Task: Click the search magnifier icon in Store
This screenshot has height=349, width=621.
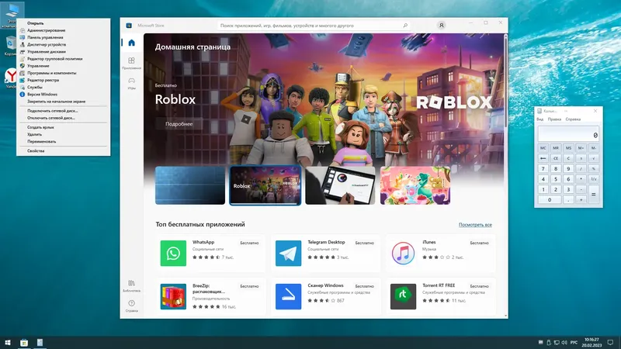Action: (x=405, y=26)
